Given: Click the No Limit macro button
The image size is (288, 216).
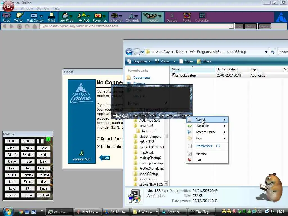Looking at the screenshot, I should coord(44,195).
